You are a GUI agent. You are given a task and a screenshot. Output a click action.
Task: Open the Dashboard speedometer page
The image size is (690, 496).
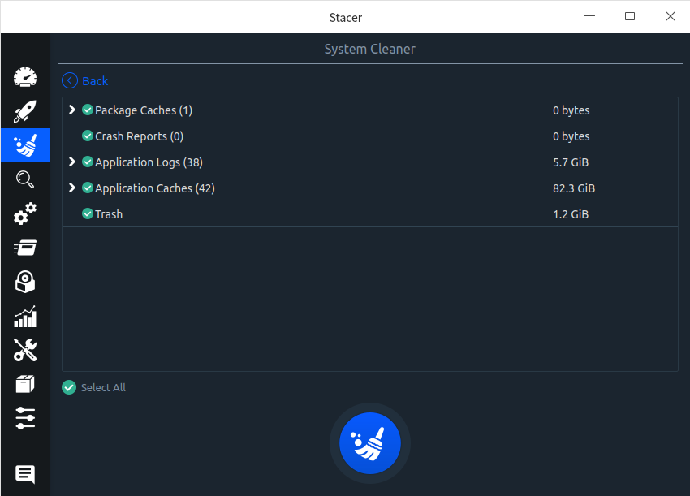coord(25,77)
